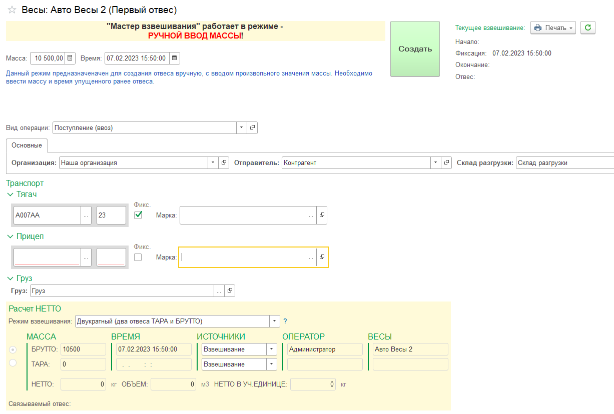
Task: Open the Режим взвешивания dropdown list
Action: pyautogui.click(x=275, y=321)
